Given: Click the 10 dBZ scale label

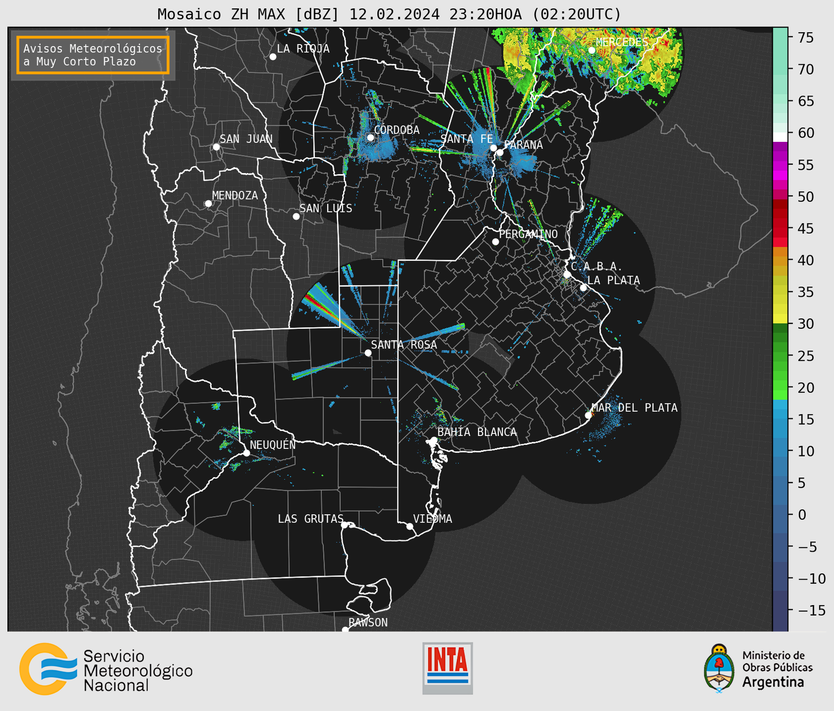Looking at the screenshot, I should pyautogui.click(x=805, y=451).
